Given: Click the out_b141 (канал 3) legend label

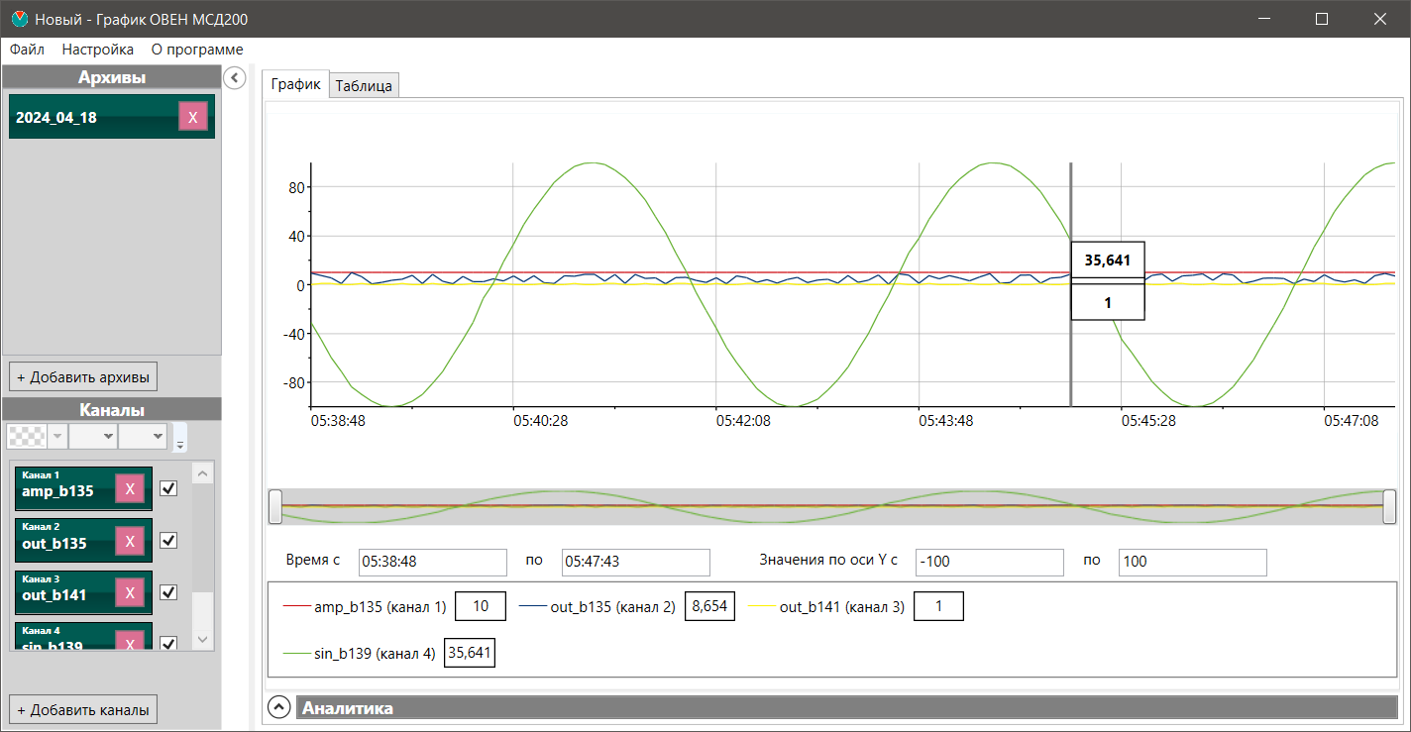Looking at the screenshot, I should 842,607.
